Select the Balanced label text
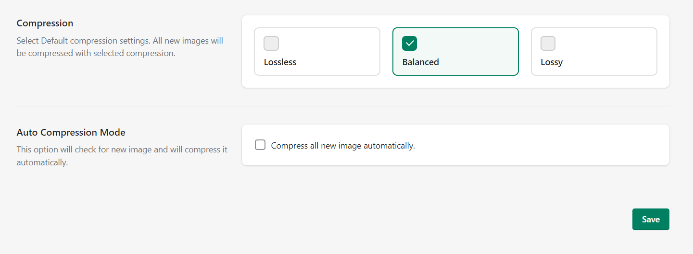This screenshot has height=254, width=693. [x=421, y=62]
